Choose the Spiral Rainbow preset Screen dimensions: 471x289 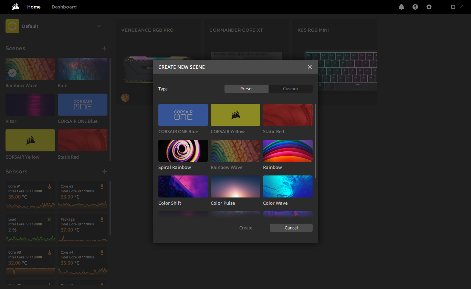[183, 151]
